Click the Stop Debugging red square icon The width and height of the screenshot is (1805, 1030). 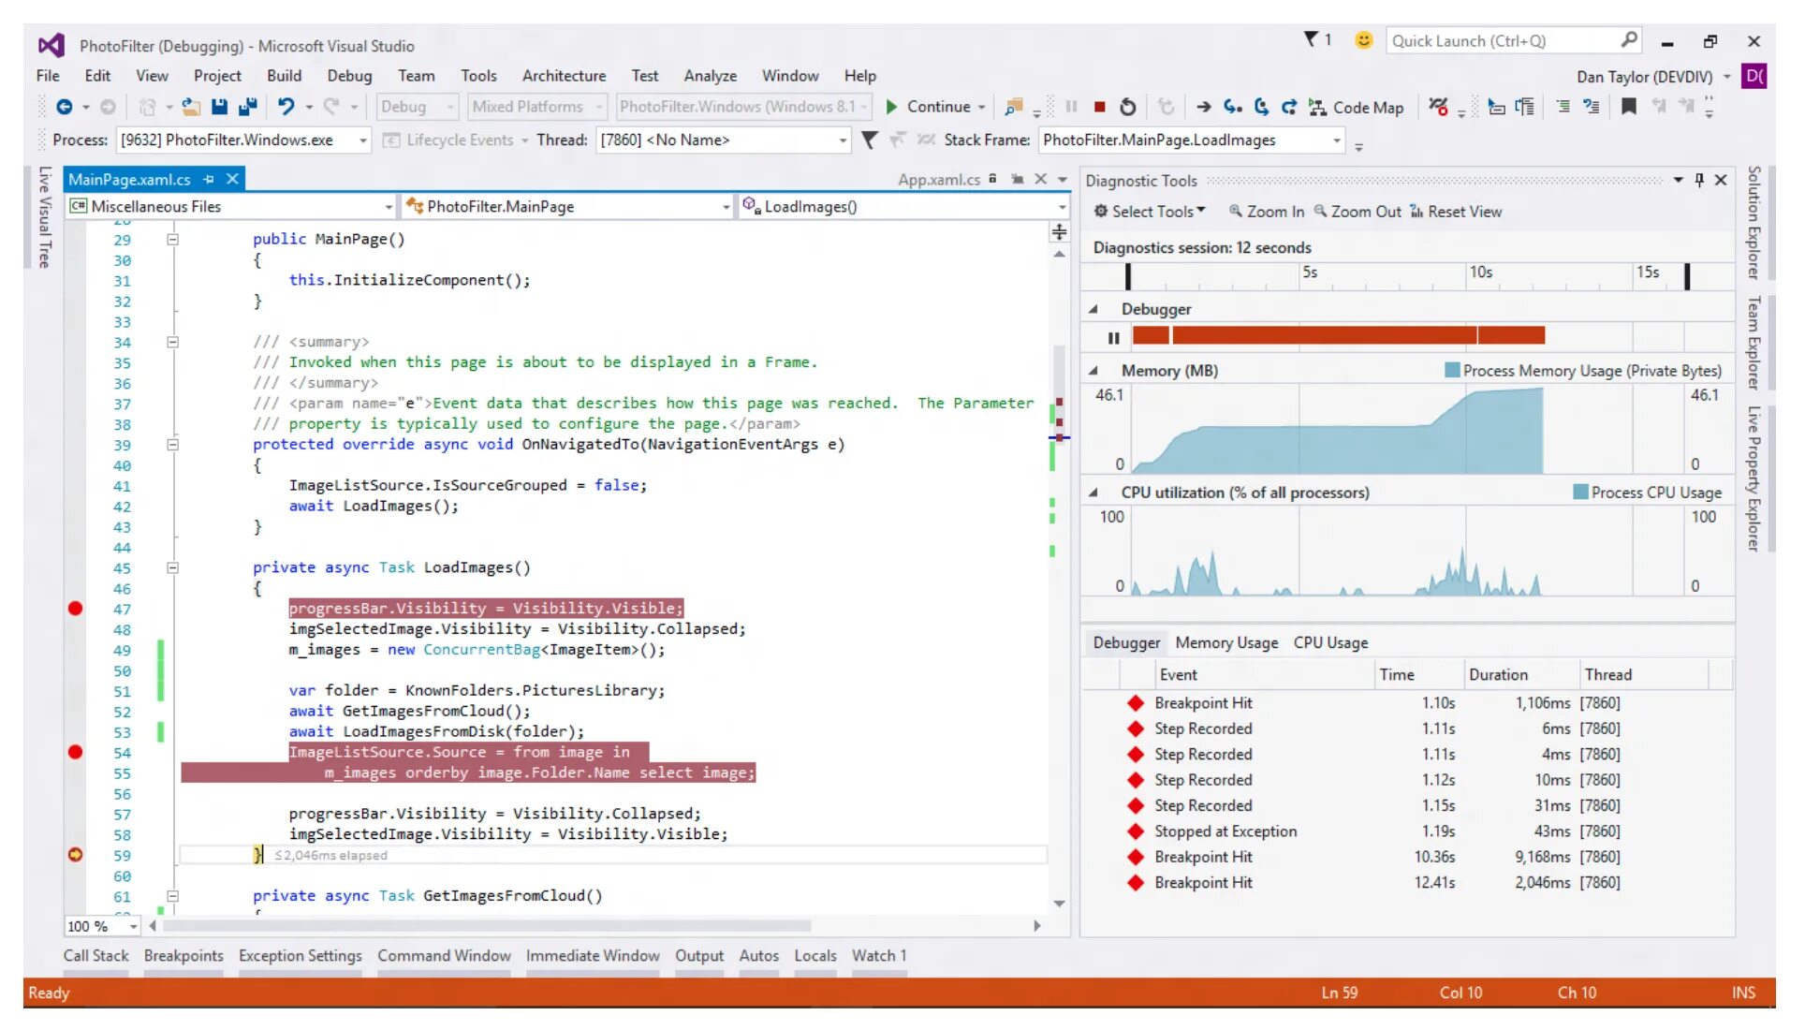[1100, 107]
